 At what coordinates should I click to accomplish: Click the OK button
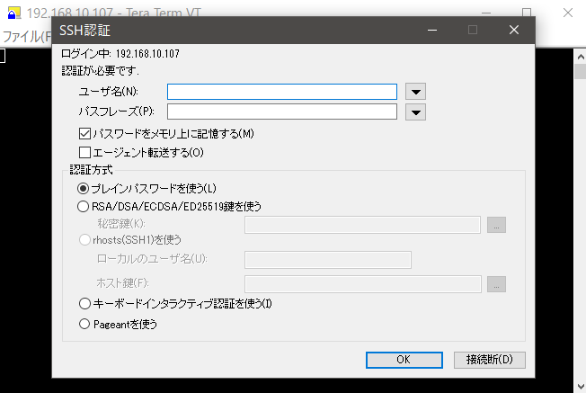(x=404, y=360)
